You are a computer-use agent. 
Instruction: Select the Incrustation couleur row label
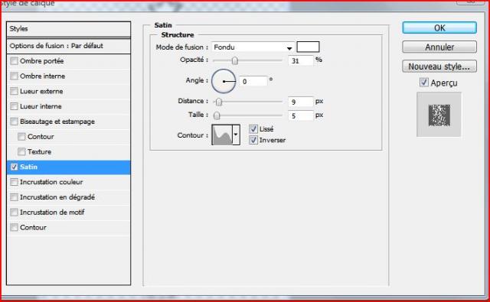pos(51,182)
